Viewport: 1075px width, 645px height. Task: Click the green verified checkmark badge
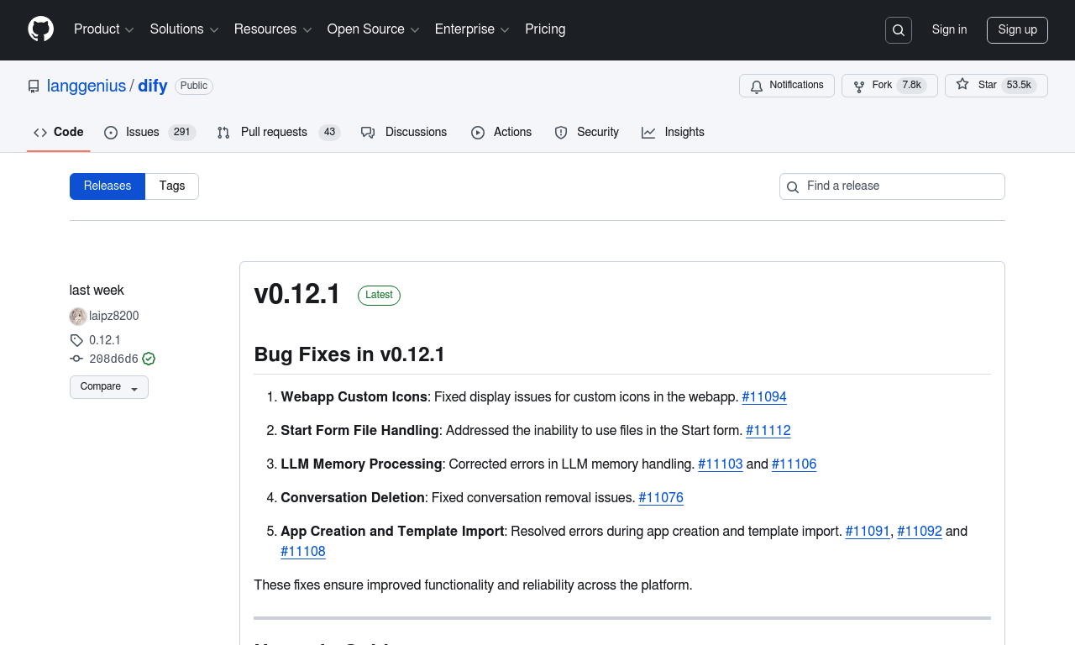pyautogui.click(x=149, y=359)
